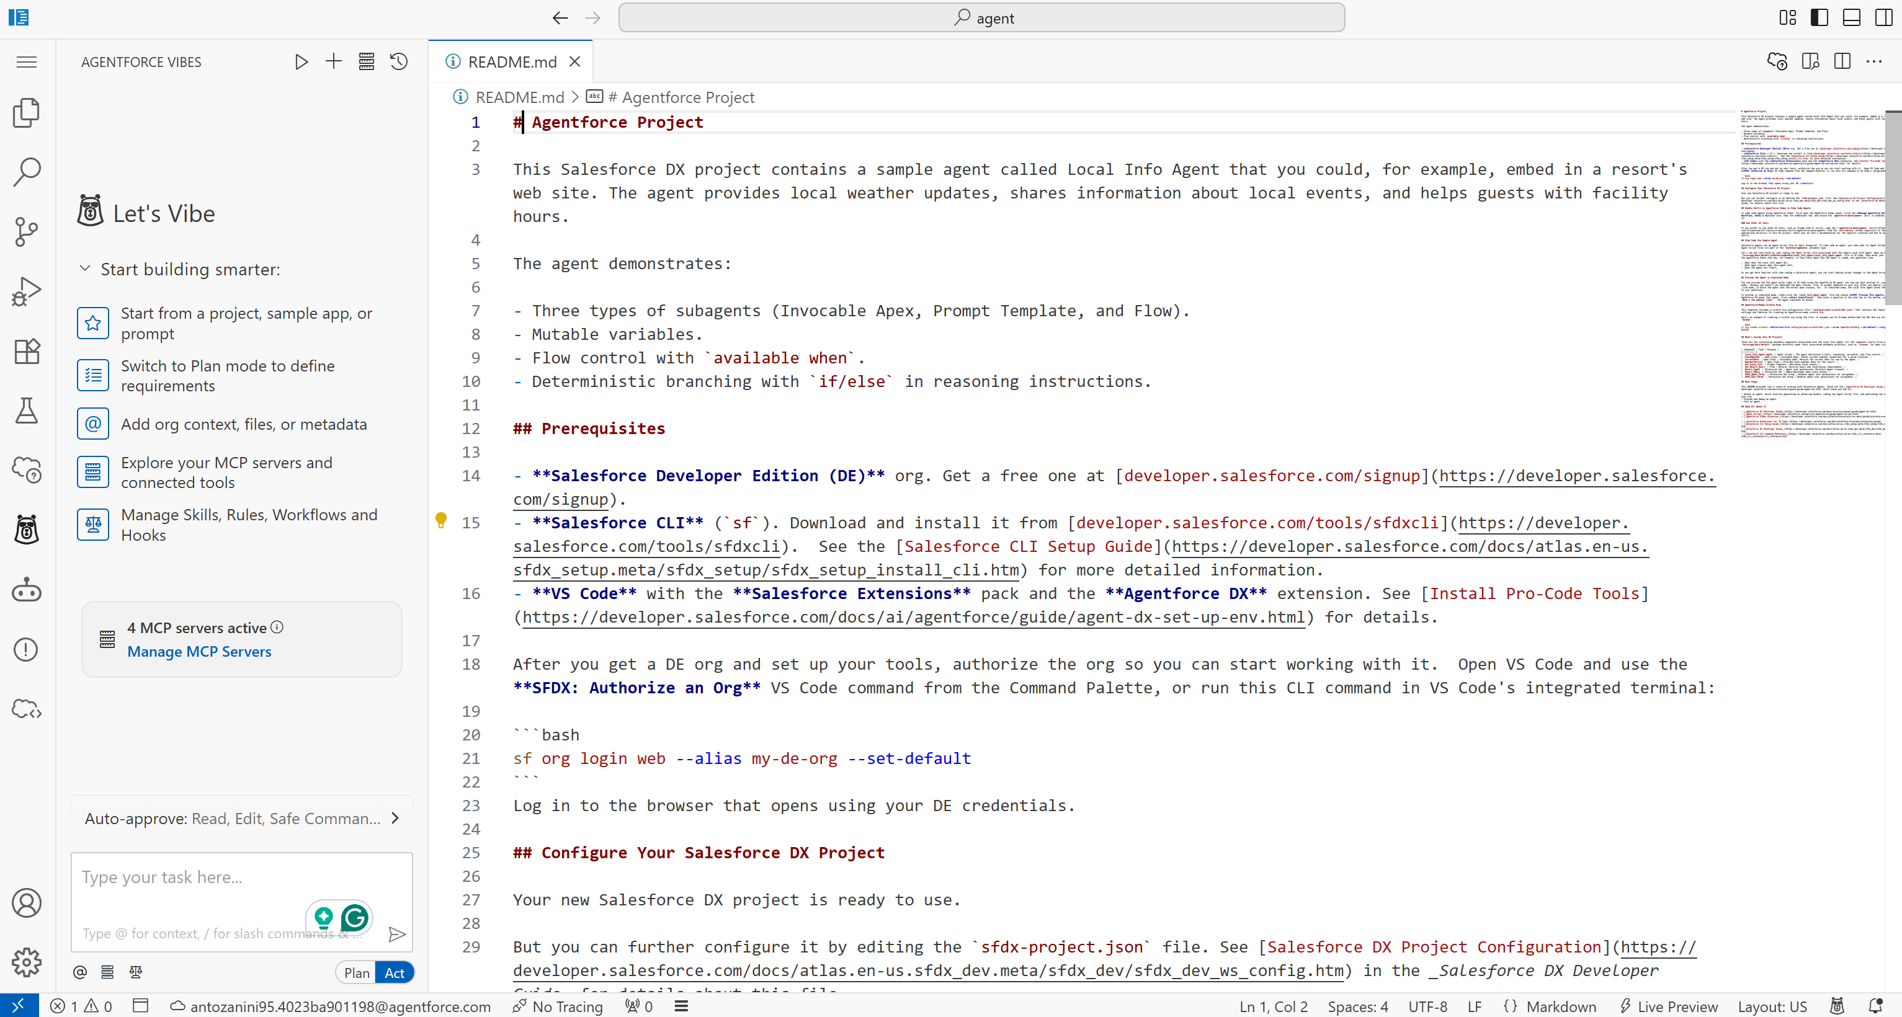Toggle Live Preview in status bar
1902x1017 pixels.
pyautogui.click(x=1669, y=1006)
